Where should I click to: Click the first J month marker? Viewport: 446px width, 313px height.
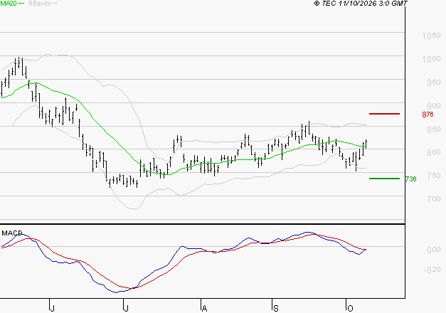click(x=52, y=308)
